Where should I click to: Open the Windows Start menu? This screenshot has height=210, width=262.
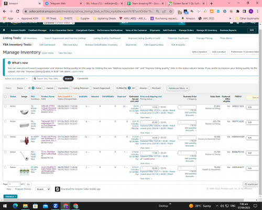[x=5, y=206]
